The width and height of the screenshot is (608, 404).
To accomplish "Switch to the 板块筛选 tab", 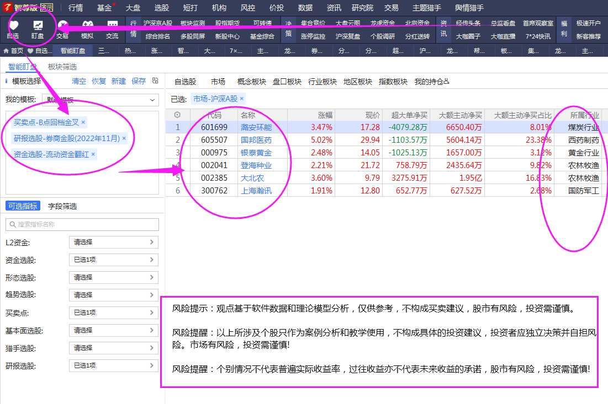I will point(62,67).
